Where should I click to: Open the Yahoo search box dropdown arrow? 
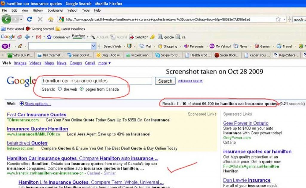94,46
